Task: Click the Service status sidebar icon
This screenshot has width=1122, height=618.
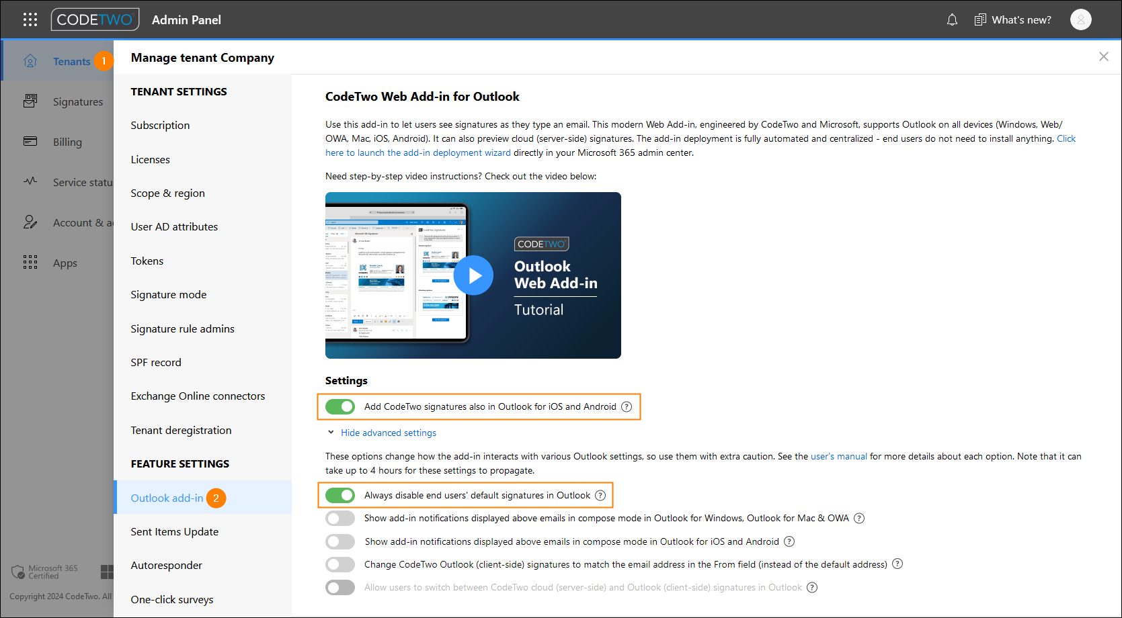Action: 30,181
